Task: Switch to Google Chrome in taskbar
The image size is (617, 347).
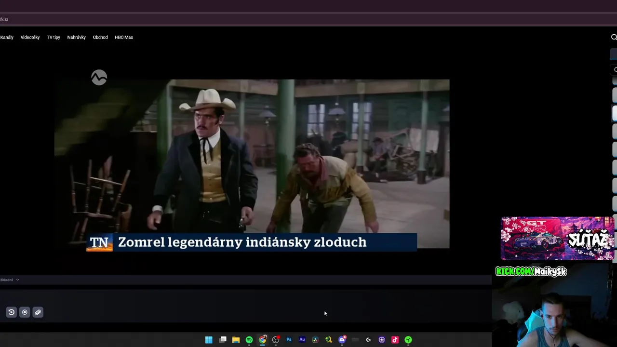Action: click(x=262, y=340)
